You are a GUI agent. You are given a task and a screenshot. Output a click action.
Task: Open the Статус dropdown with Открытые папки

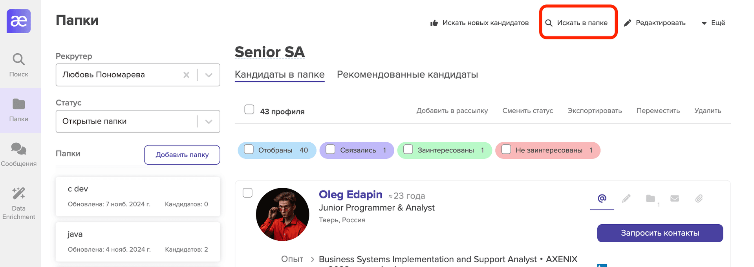(x=209, y=122)
